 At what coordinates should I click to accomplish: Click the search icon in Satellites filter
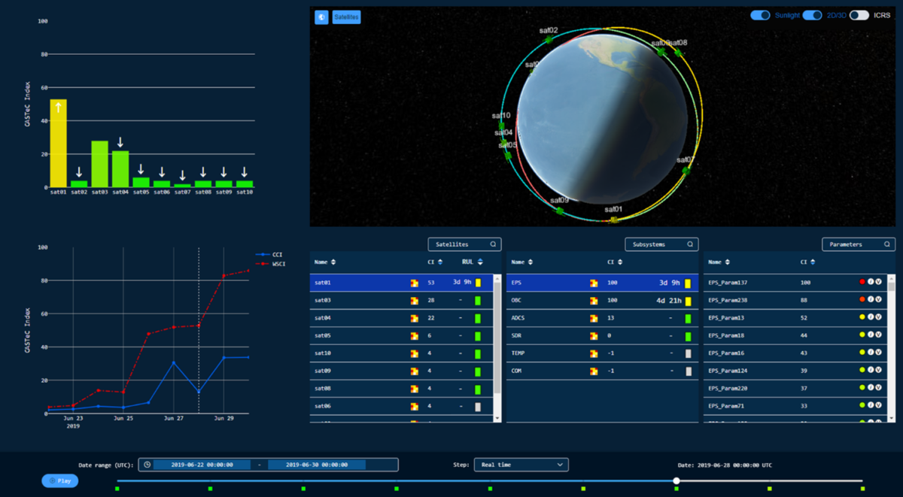(x=493, y=244)
